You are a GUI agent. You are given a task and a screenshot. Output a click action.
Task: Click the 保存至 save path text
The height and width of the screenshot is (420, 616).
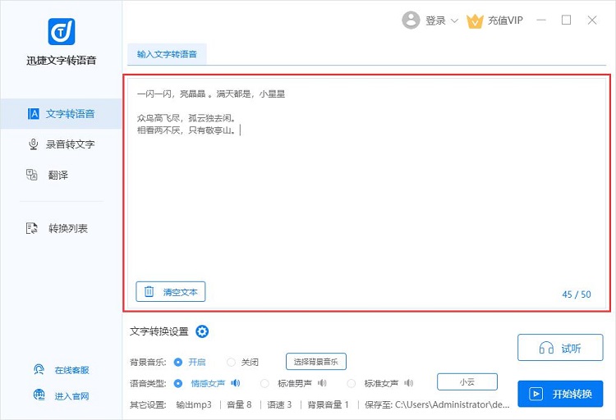click(437, 404)
